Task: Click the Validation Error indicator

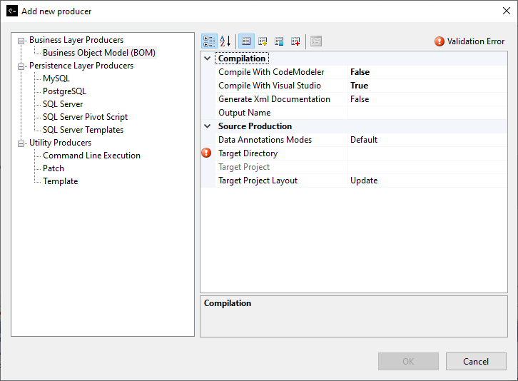Action: click(470, 41)
